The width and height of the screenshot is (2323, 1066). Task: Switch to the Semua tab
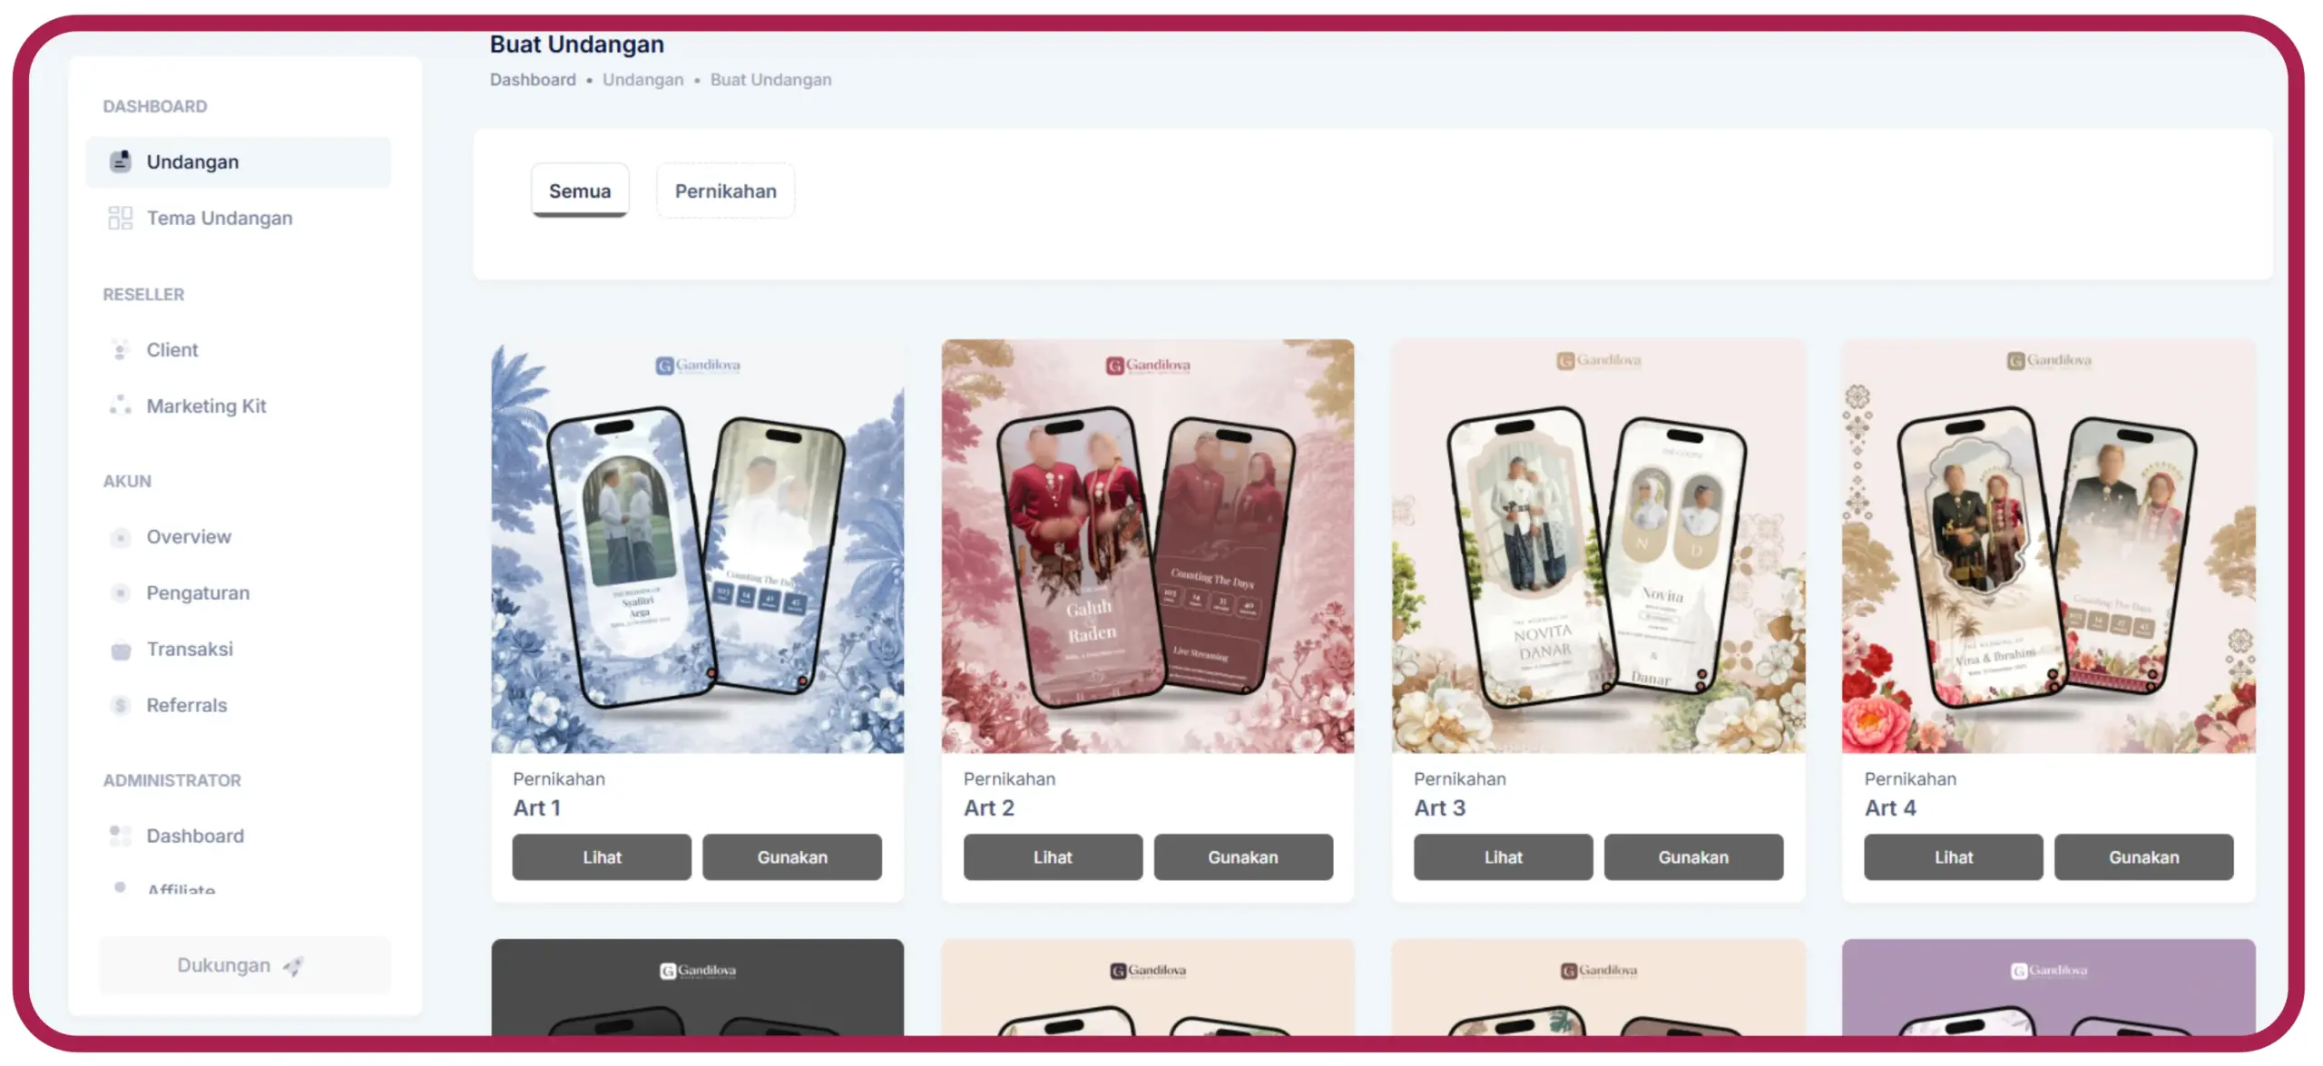click(580, 191)
